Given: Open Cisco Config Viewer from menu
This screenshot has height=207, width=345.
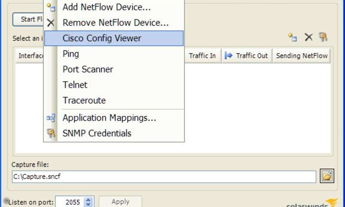Looking at the screenshot, I should (x=114, y=38).
